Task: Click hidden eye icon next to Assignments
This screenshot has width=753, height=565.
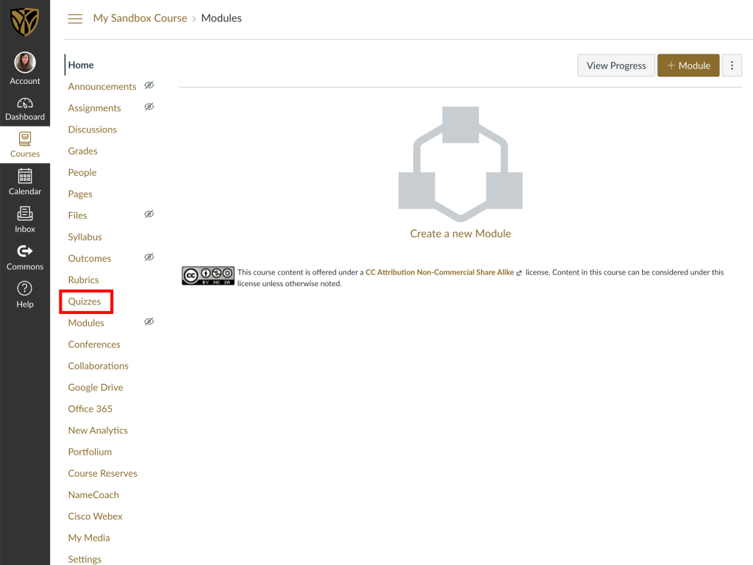Action: coord(149,107)
